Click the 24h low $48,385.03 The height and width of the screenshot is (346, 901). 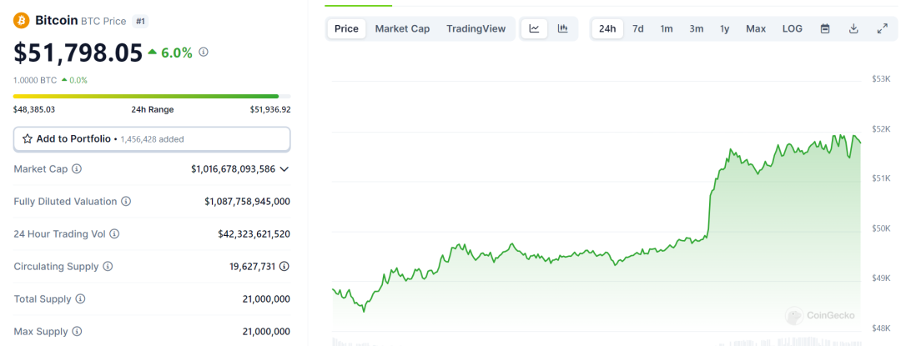34,109
